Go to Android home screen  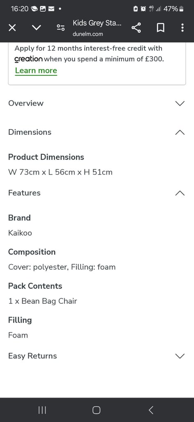(96, 410)
